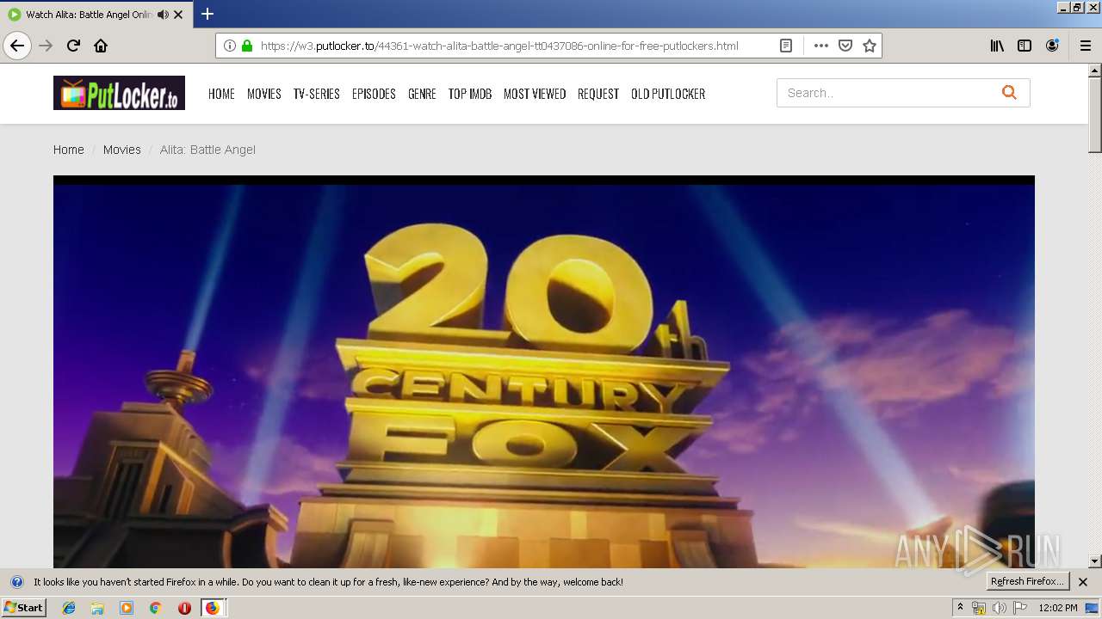Reload the page with the refresh icon
Image resolution: width=1102 pixels, height=619 pixels.
(73, 46)
